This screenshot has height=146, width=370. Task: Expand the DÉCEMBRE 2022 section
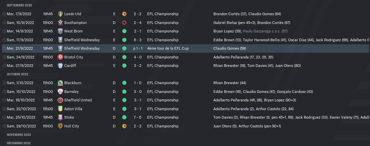tap(19, 143)
